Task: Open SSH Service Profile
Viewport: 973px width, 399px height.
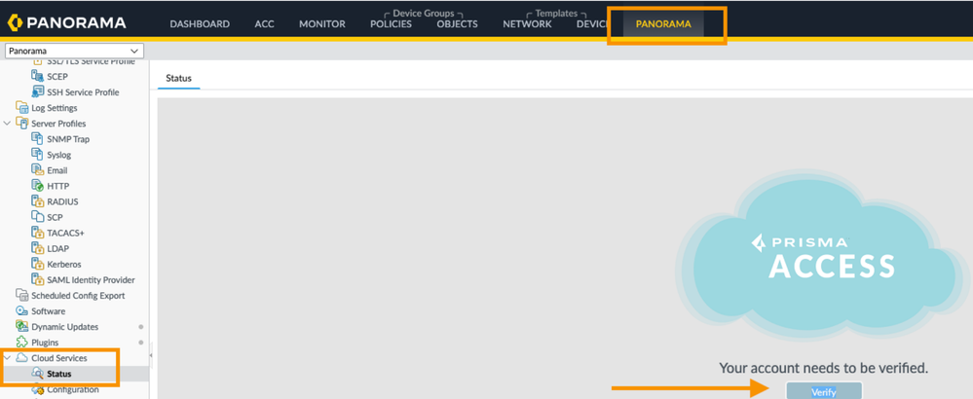Action: 83,92
